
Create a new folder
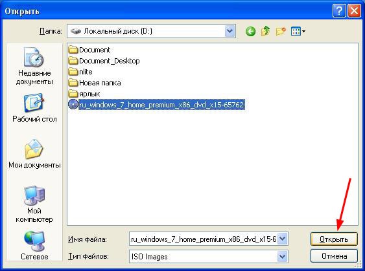(x=281, y=31)
